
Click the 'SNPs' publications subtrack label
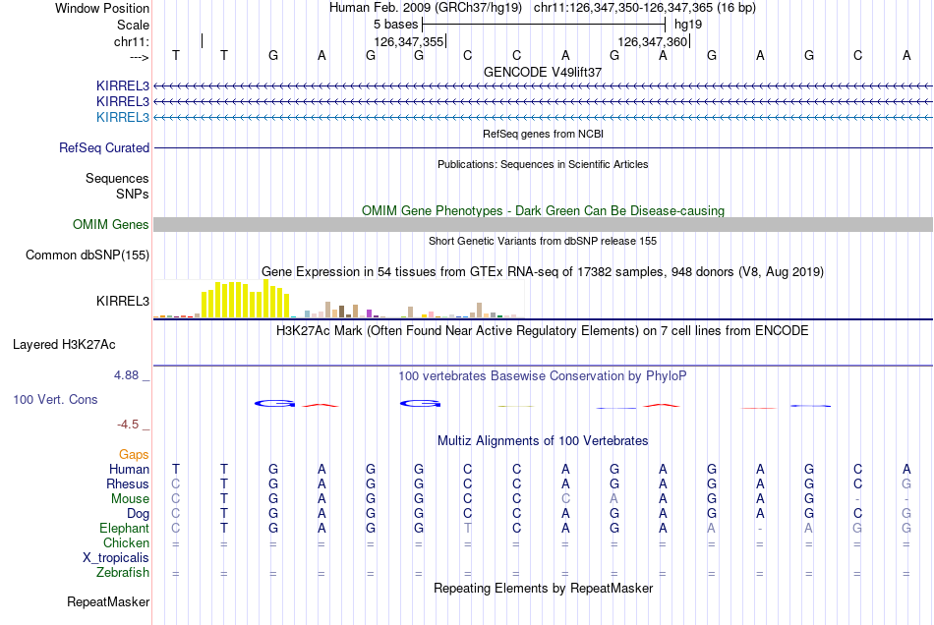coord(133,194)
